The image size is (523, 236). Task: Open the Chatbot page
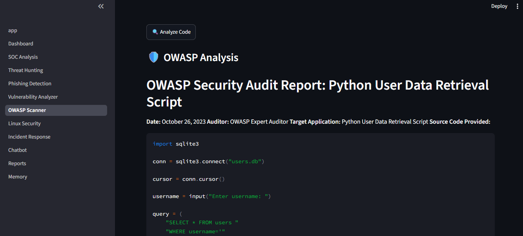56,150
